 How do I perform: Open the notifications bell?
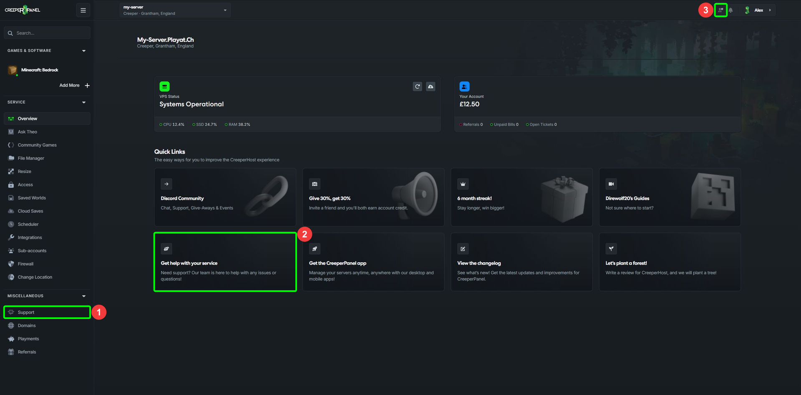point(731,10)
